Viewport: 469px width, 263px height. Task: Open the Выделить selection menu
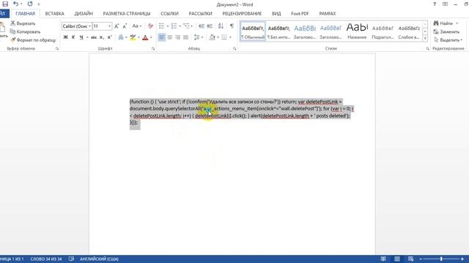tap(448, 40)
